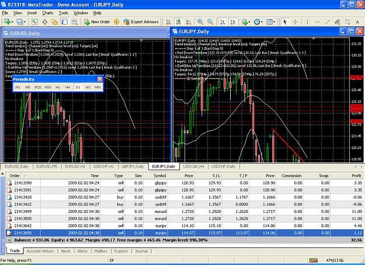Open the Tools menu
Image resolution: width=365 pixels, height=265 pixels.
[x=63, y=13]
